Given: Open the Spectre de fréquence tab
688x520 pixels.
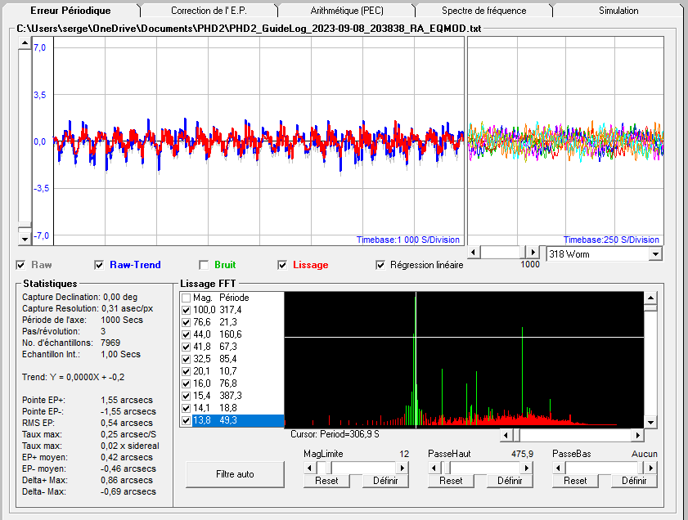Looking at the screenshot, I should pos(483,11).
